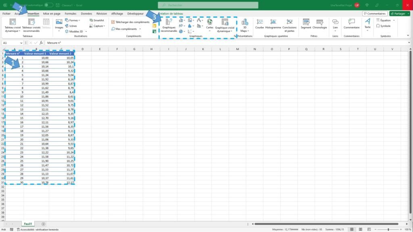Switch to the Affichage tab
The height and width of the screenshot is (232, 413).
pyautogui.click(x=117, y=13)
